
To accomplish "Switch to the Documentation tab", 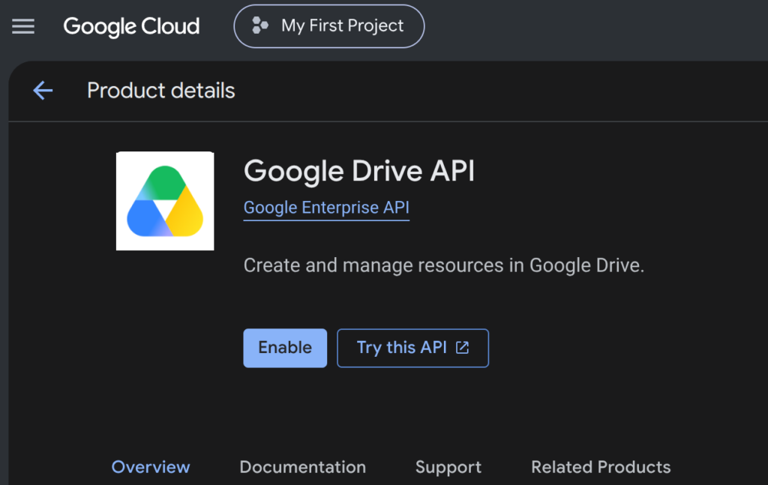I will (303, 467).
